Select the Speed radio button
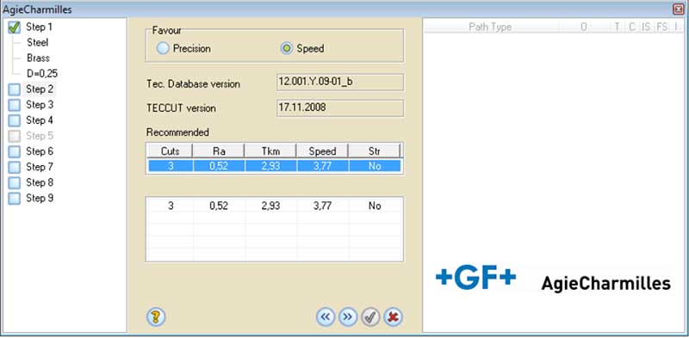This screenshot has height=338, width=689. (287, 49)
